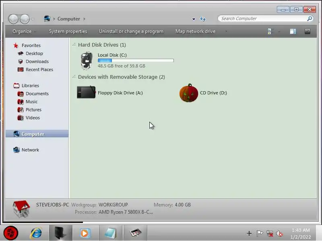Click the refresh icon by address bar

(x=203, y=19)
